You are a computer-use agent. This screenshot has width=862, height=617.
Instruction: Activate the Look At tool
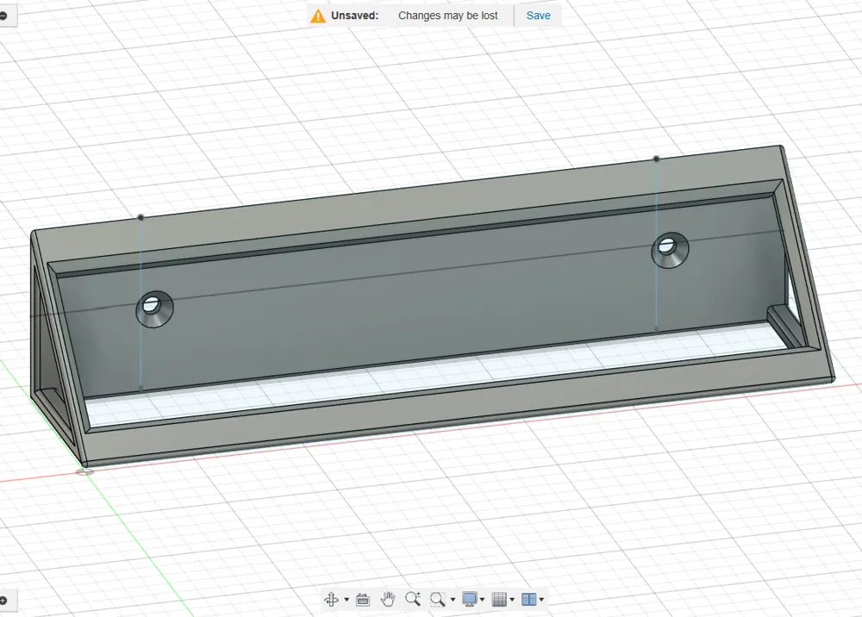tap(363, 599)
